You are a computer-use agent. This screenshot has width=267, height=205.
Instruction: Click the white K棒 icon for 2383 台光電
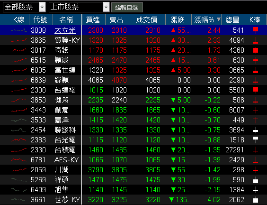[256, 140]
